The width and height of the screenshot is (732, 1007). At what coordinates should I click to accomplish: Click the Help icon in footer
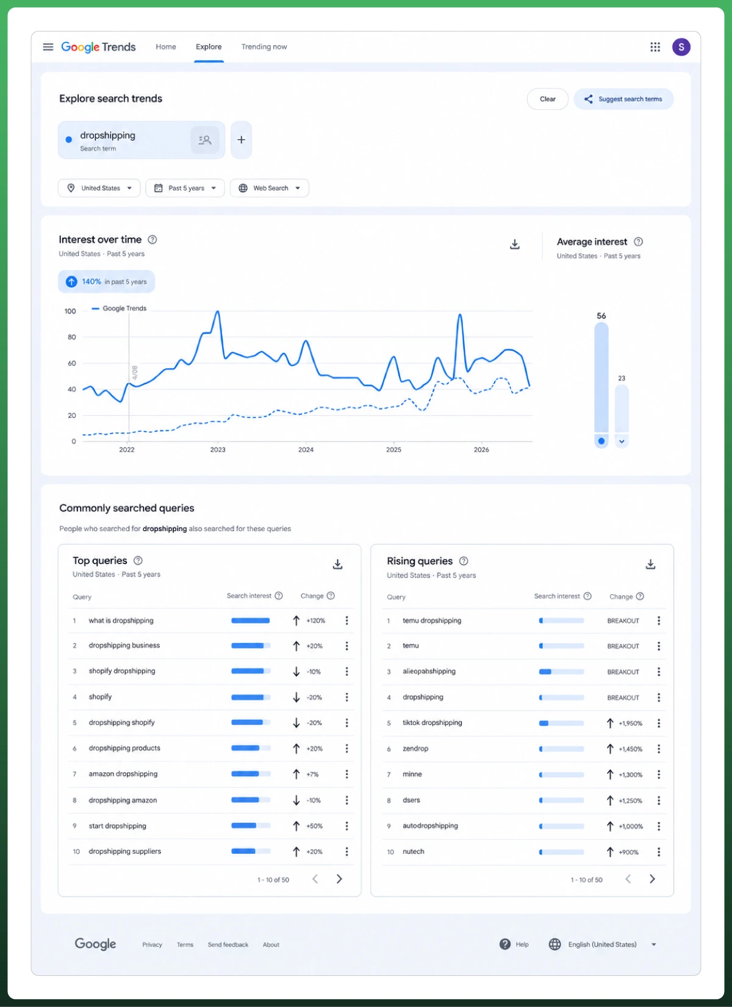505,944
